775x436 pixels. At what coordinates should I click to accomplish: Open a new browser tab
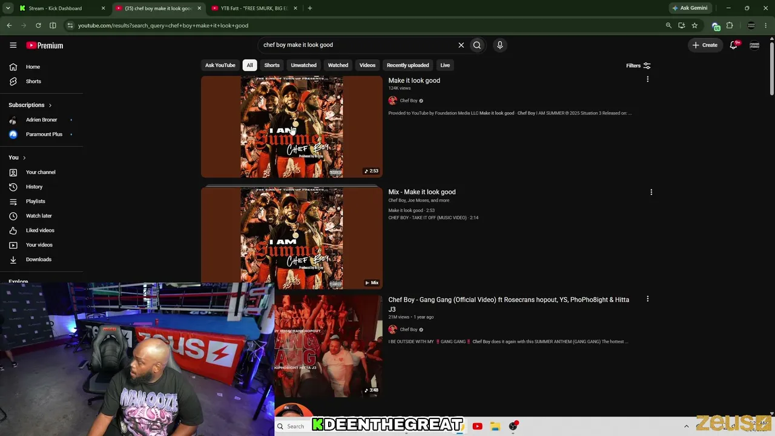tap(309, 8)
